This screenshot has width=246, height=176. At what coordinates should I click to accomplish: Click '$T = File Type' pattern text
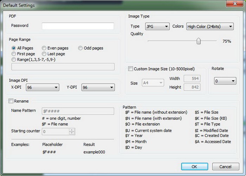tap(207, 124)
